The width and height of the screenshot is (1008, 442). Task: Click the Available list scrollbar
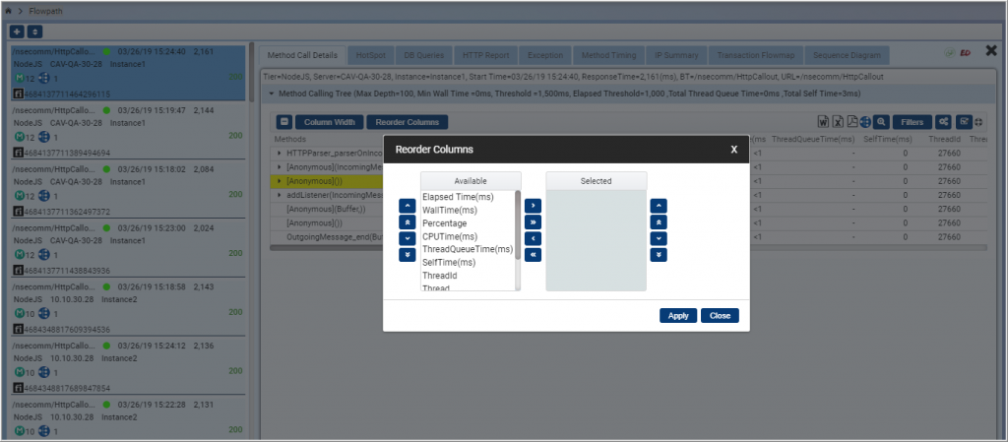pos(518,224)
